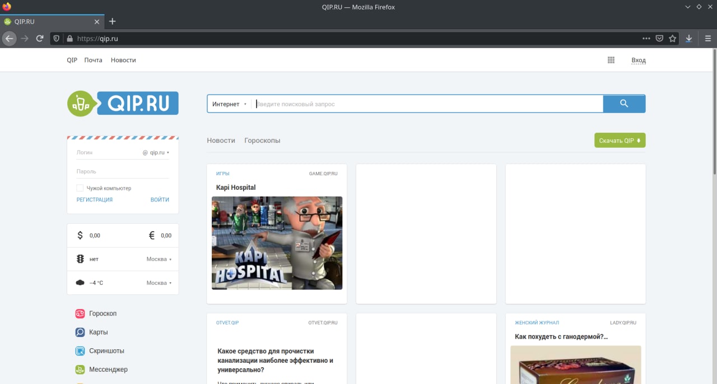Click the ganoderma article image
Viewport: 717px width, 384px height.
(x=575, y=364)
